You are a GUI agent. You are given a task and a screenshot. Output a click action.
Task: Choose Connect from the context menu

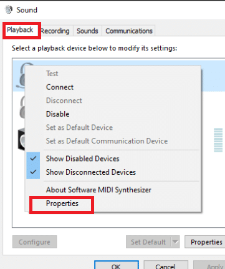coord(60,87)
